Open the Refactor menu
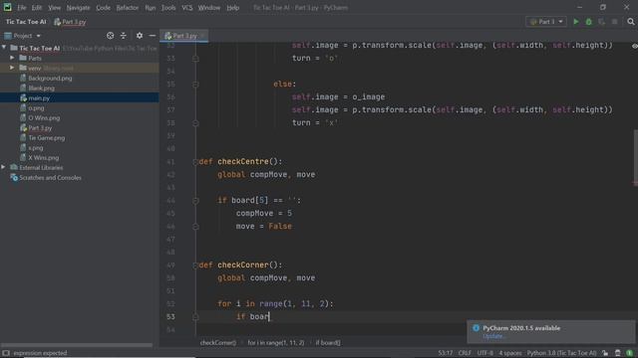Screen dimensions: 638x358 [128, 7]
